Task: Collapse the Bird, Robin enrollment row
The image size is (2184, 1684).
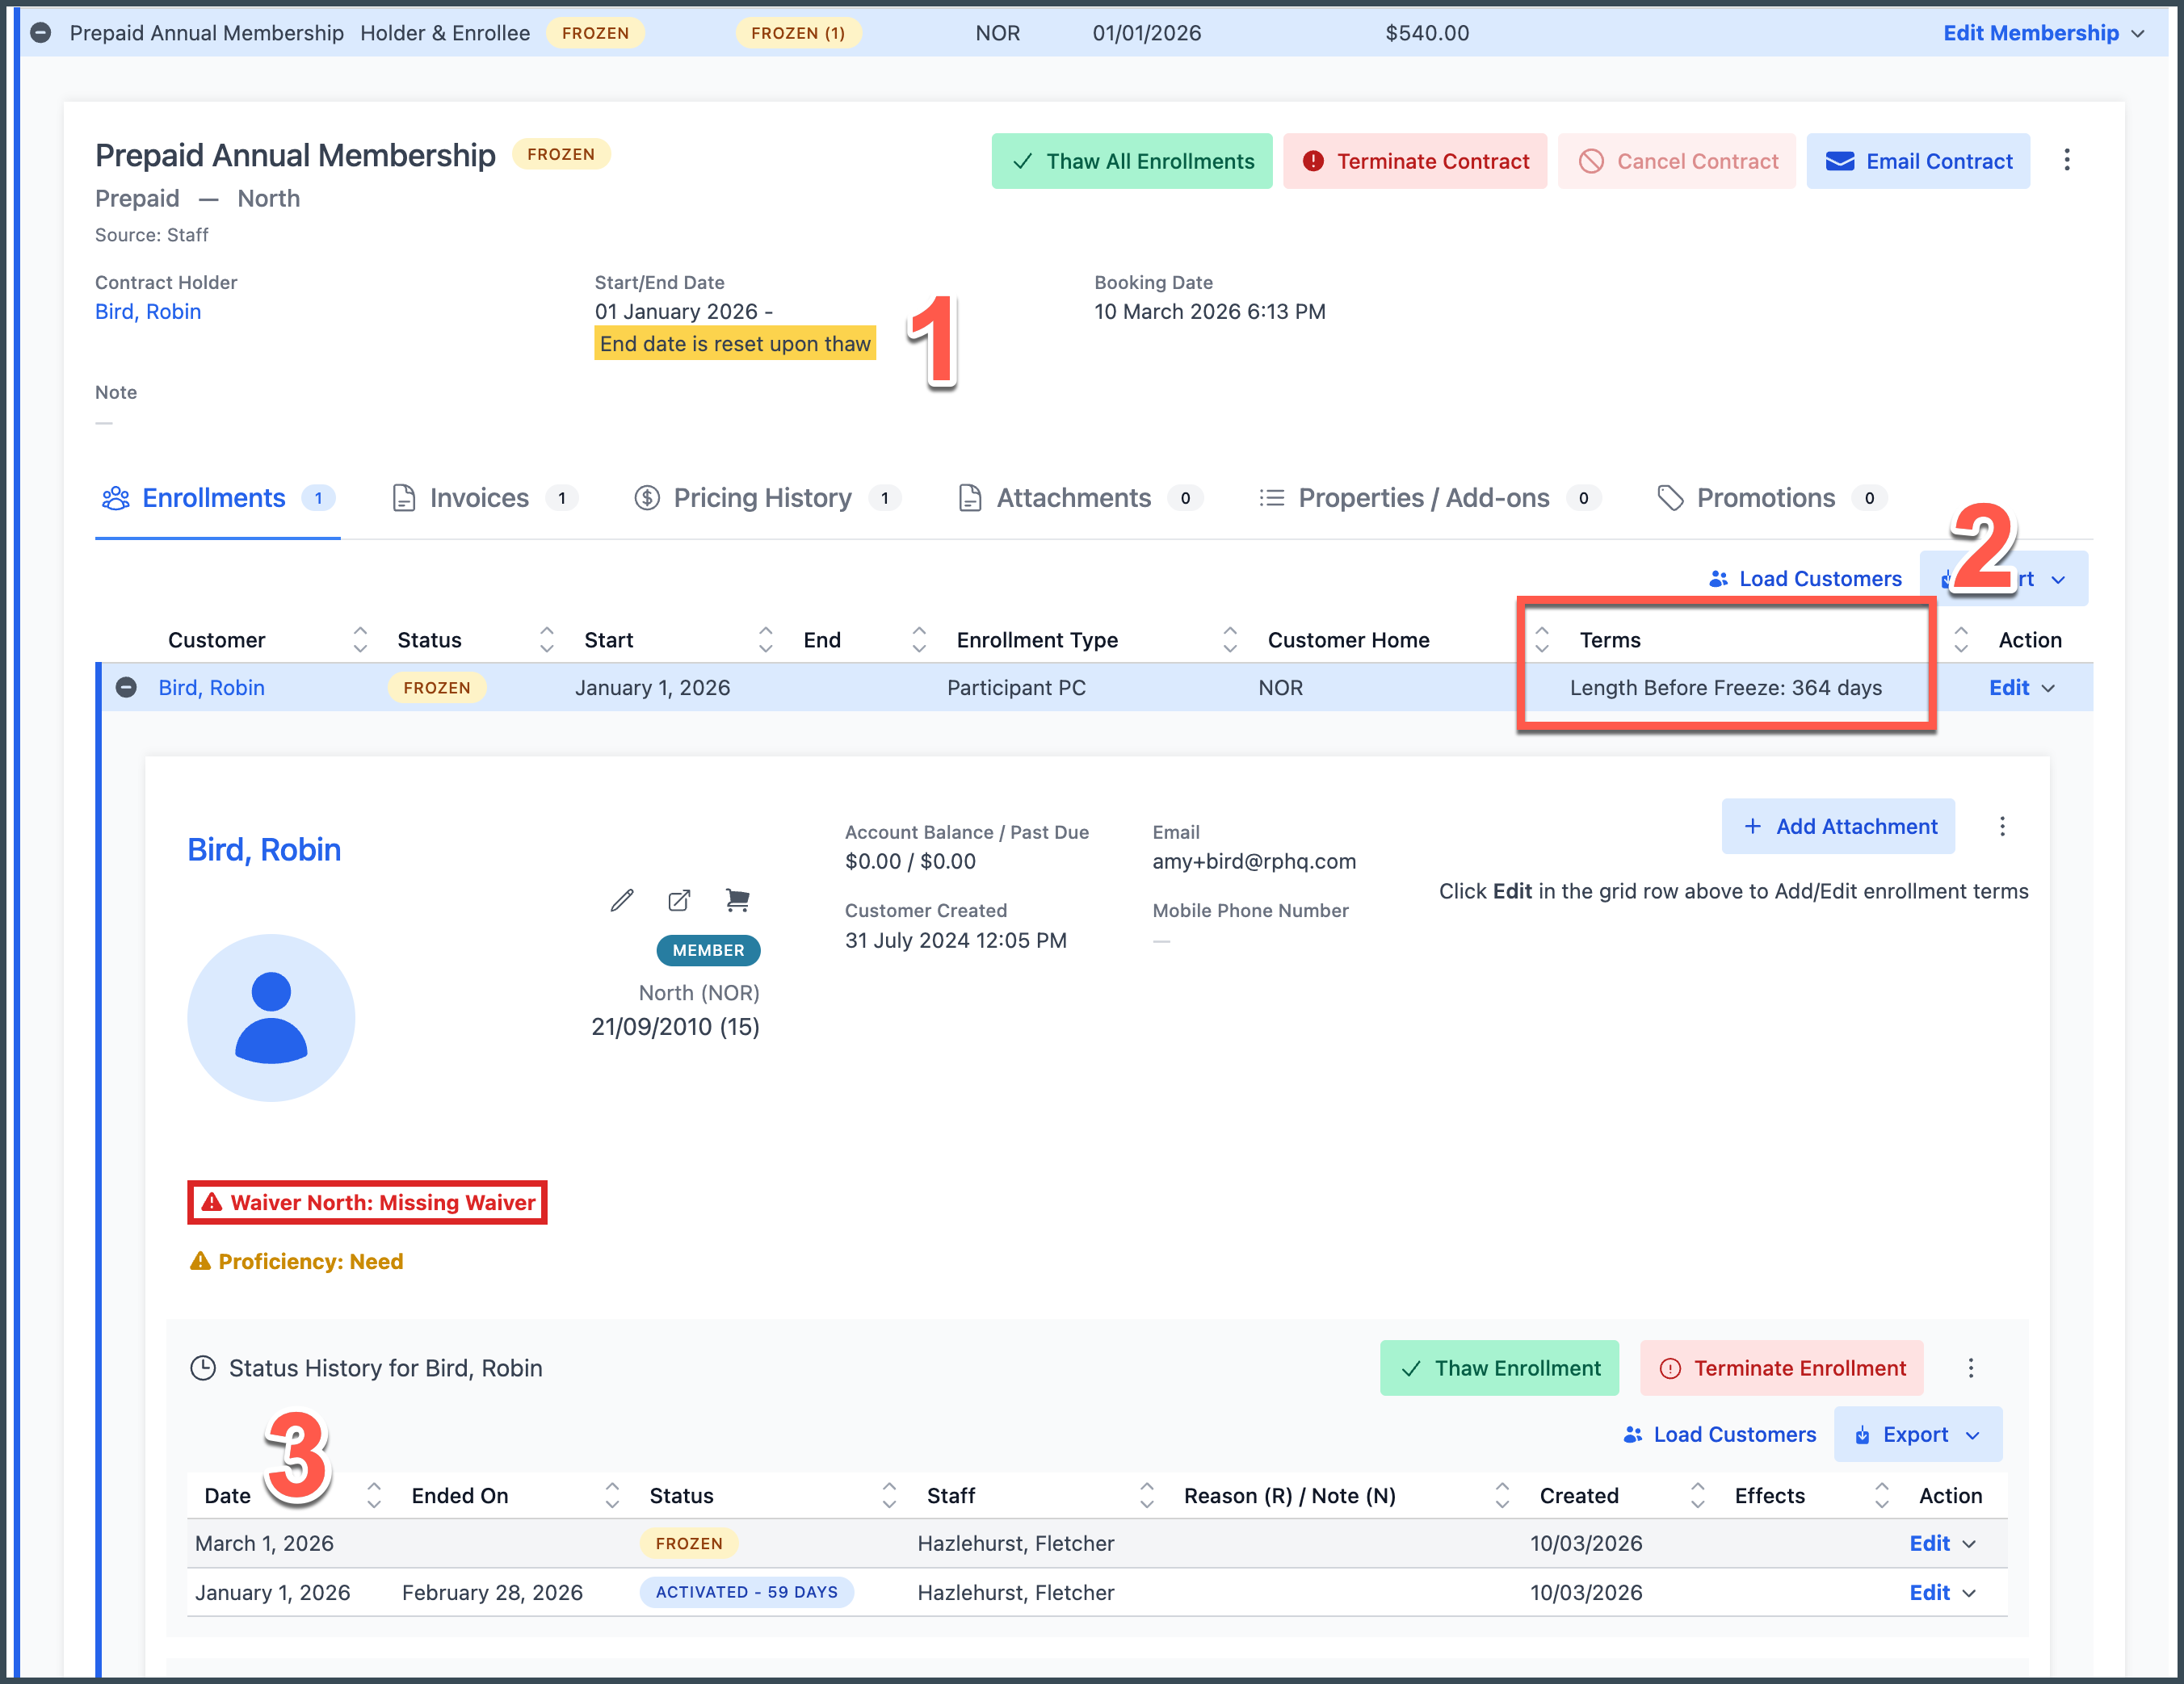Action: point(126,688)
